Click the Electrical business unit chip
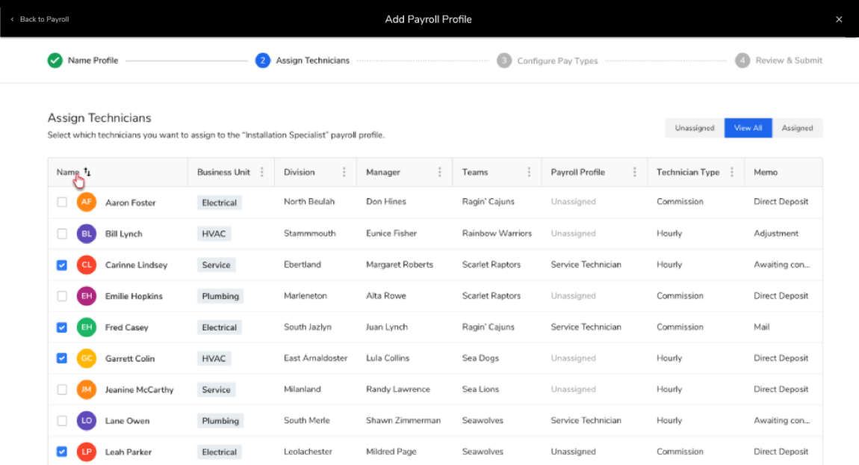Image resolution: width=859 pixels, height=465 pixels. tap(219, 202)
